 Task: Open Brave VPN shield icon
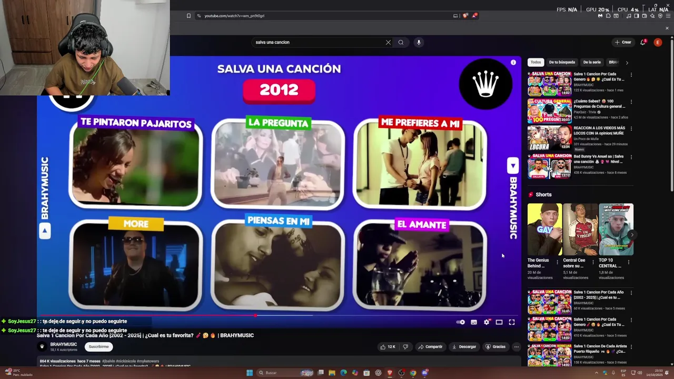click(x=660, y=16)
